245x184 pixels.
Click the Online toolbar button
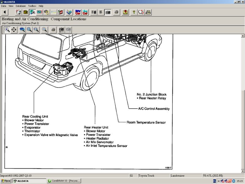[54, 12]
